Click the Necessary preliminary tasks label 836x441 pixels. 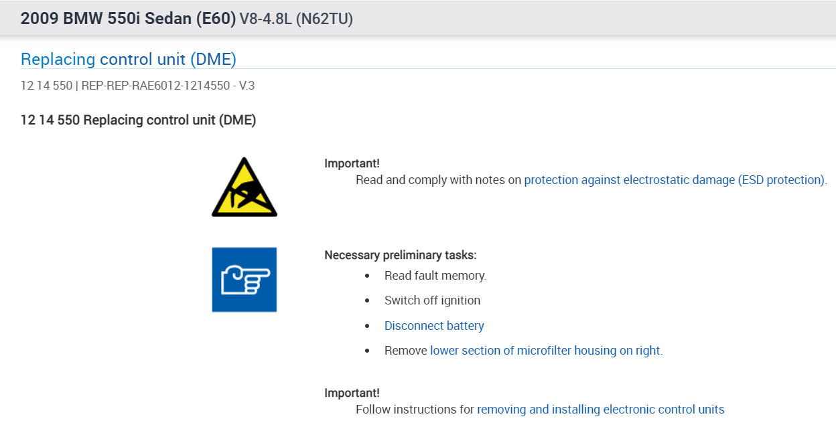(x=401, y=255)
